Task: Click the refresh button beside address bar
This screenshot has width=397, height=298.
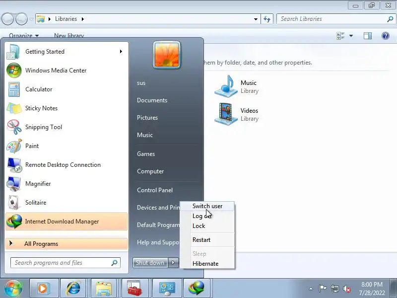Action: coord(267,19)
